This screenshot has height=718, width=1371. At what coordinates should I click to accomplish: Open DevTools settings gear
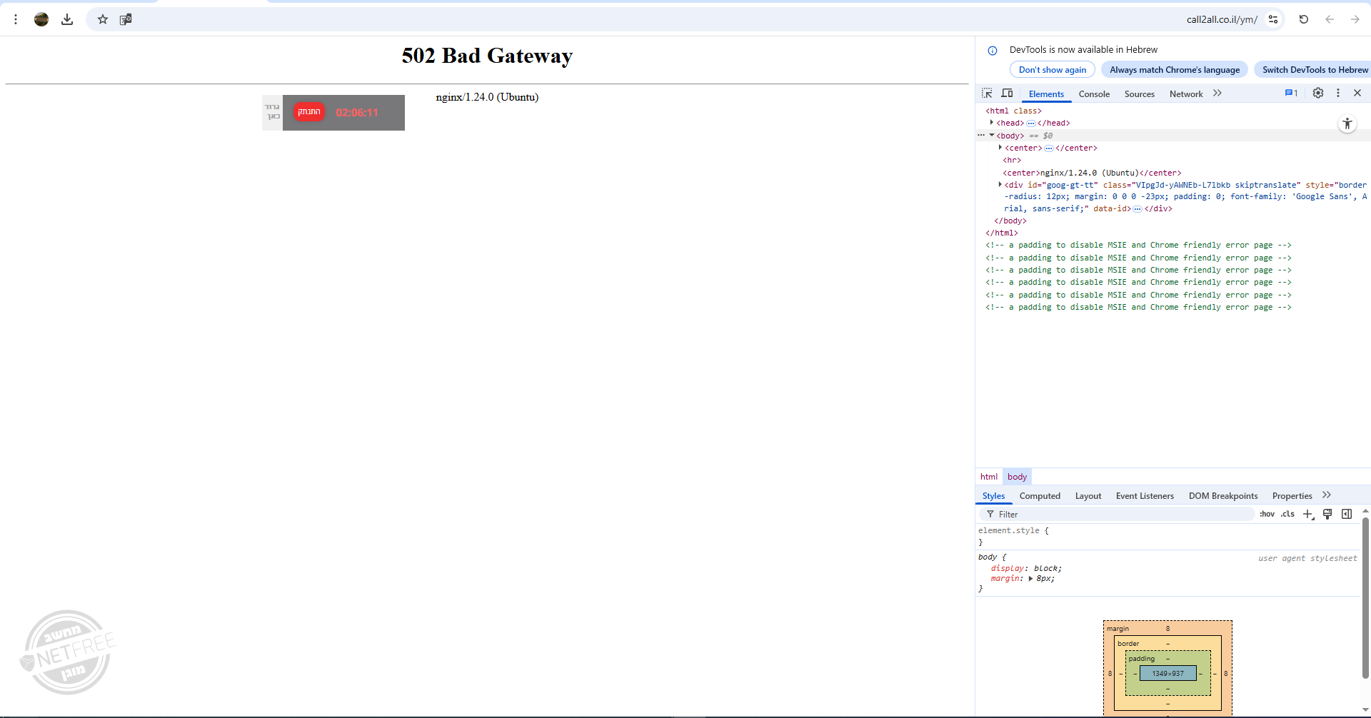pos(1318,93)
